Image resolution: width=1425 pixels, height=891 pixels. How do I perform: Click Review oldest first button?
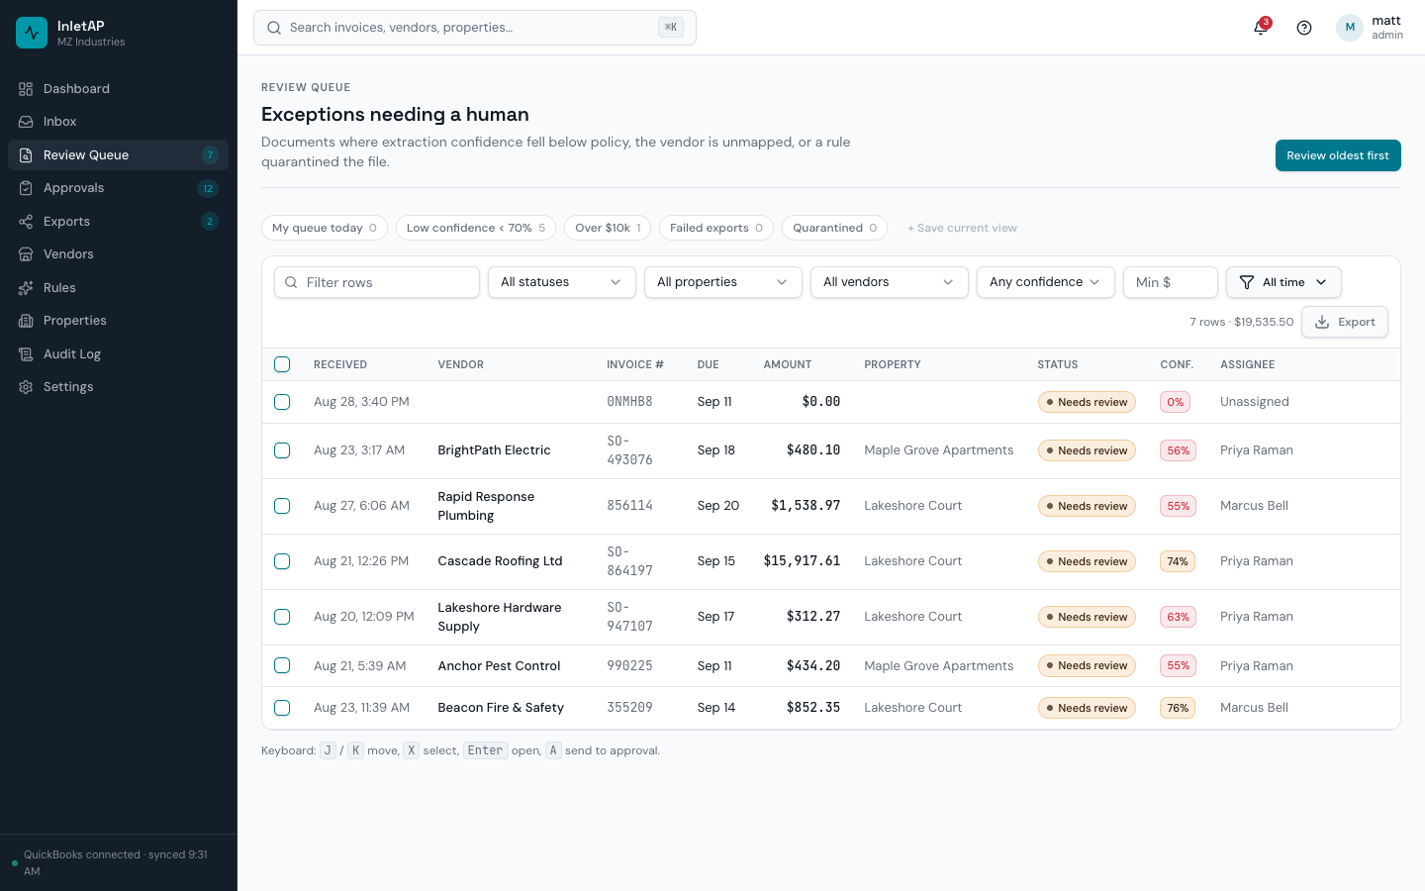click(1338, 155)
